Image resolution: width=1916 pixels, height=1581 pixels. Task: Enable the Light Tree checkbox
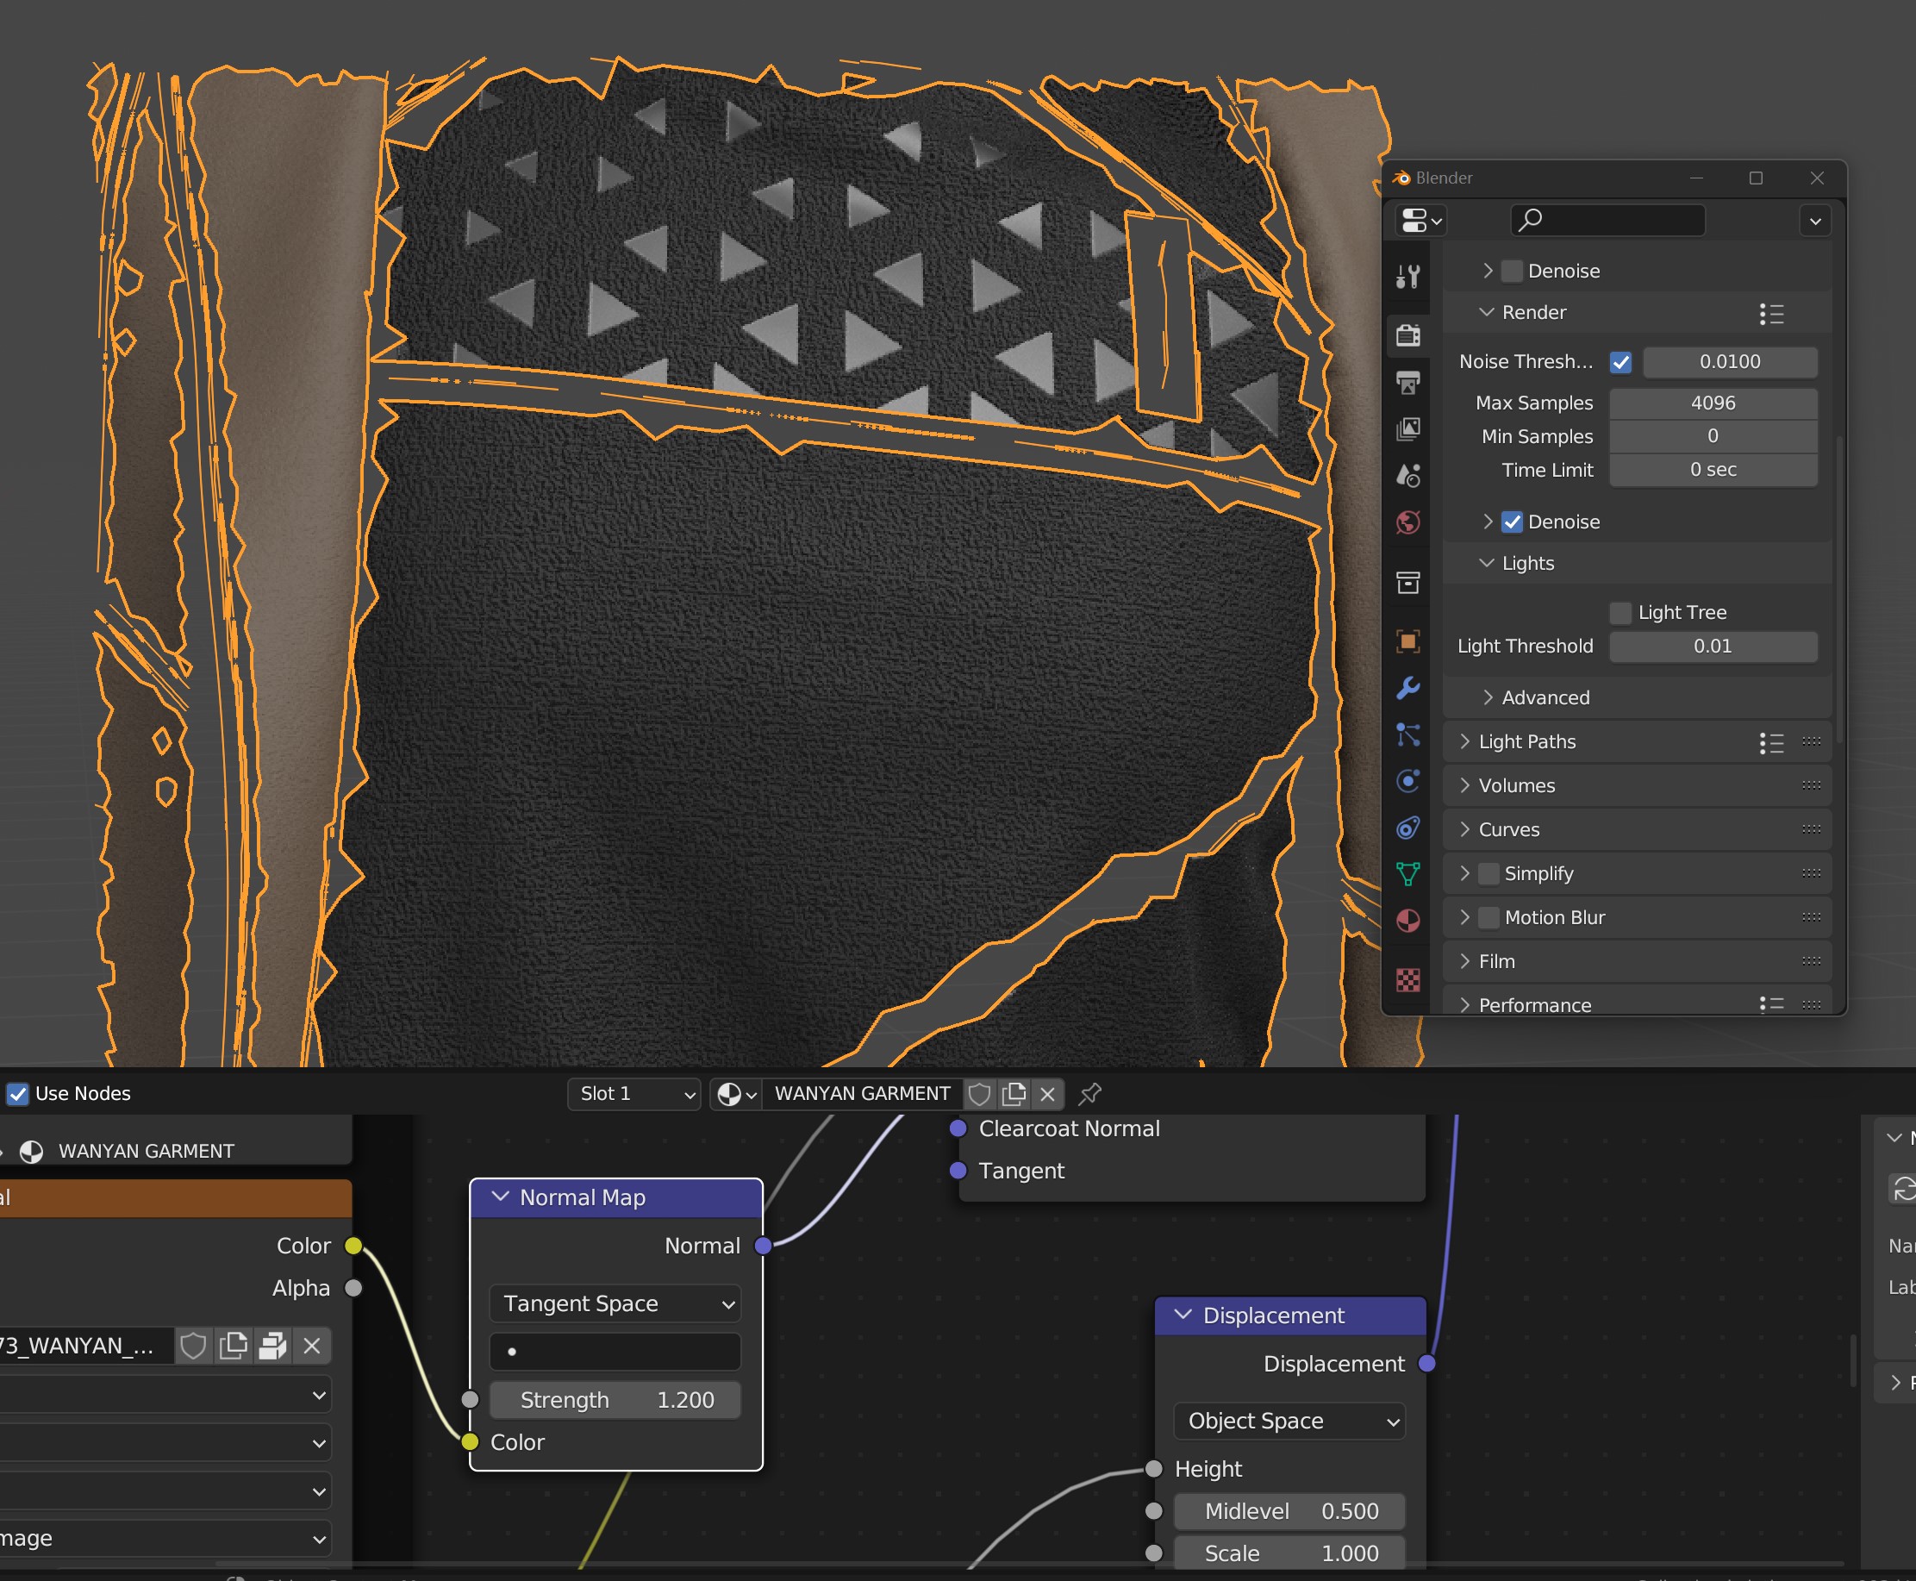pos(1621,613)
